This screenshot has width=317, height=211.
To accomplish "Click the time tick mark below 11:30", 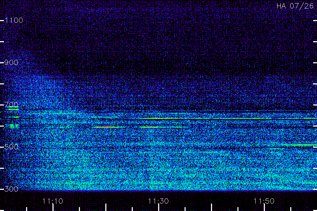I will click(158, 207).
